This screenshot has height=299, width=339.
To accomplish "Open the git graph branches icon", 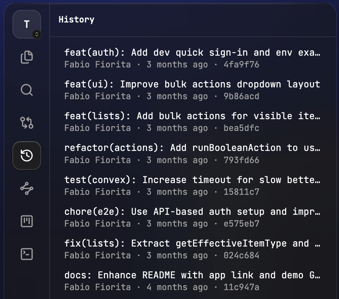I will (27, 188).
